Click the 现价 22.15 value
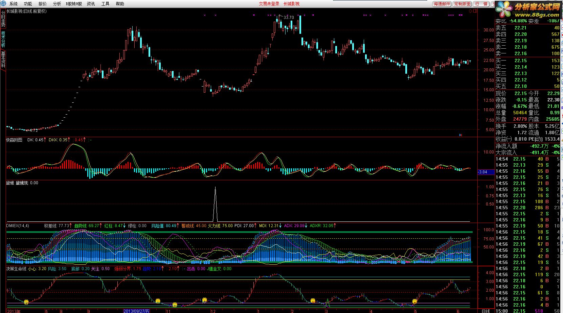Image resolution: width=563 pixels, height=313 pixels. 521,93
